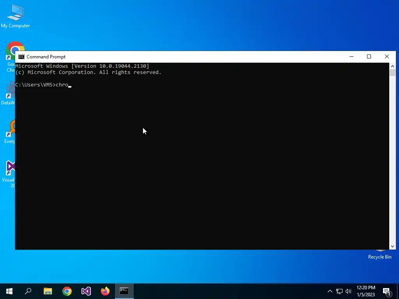Open the Windows Start menu
The image size is (399, 299).
point(9,291)
